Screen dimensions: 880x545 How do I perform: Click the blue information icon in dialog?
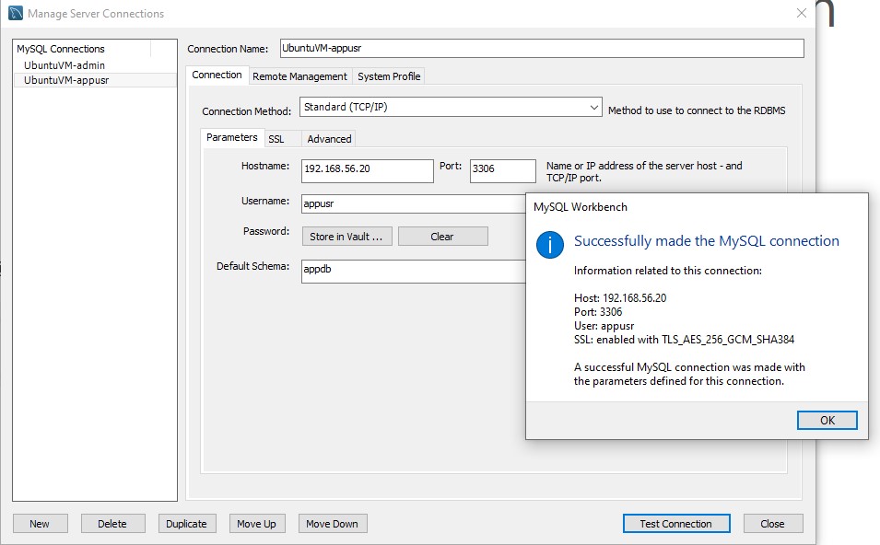[x=549, y=245]
